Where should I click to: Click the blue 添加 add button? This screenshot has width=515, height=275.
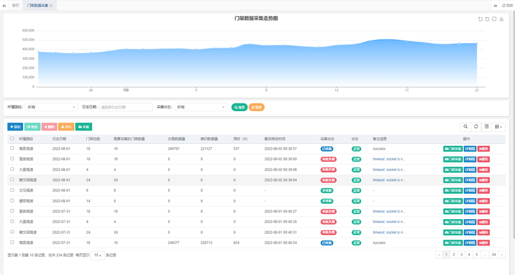(x=15, y=127)
